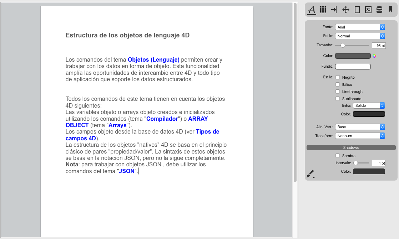Toggle the Itálico checkbox
This screenshot has width=399, height=239.
point(338,84)
